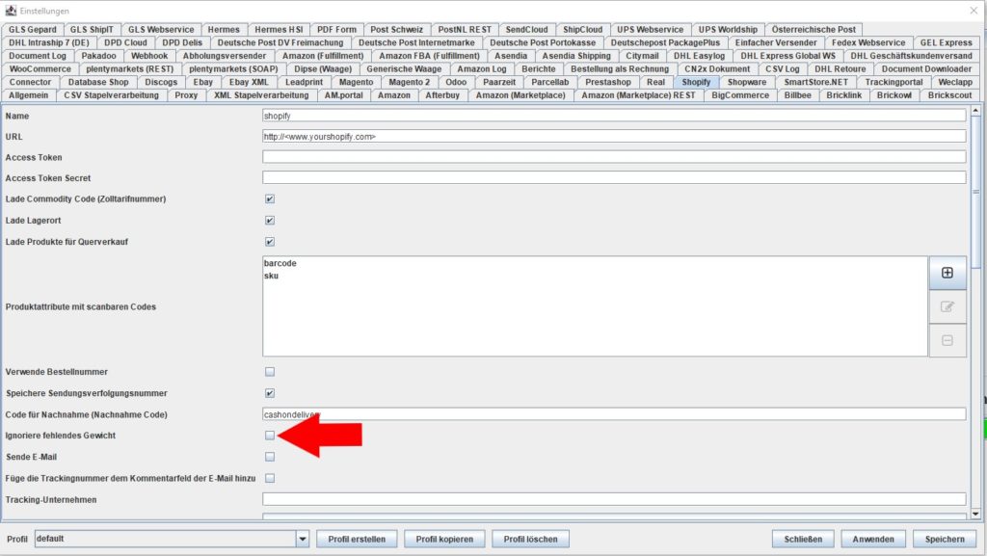Switch to the Odoo tab
The height and width of the screenshot is (556, 987).
[456, 83]
